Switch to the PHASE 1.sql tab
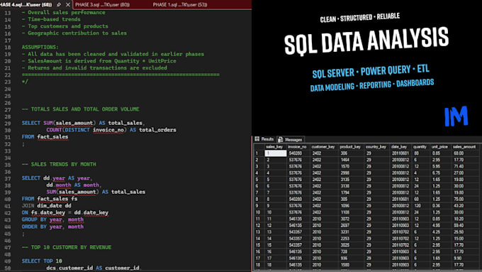 point(180,5)
